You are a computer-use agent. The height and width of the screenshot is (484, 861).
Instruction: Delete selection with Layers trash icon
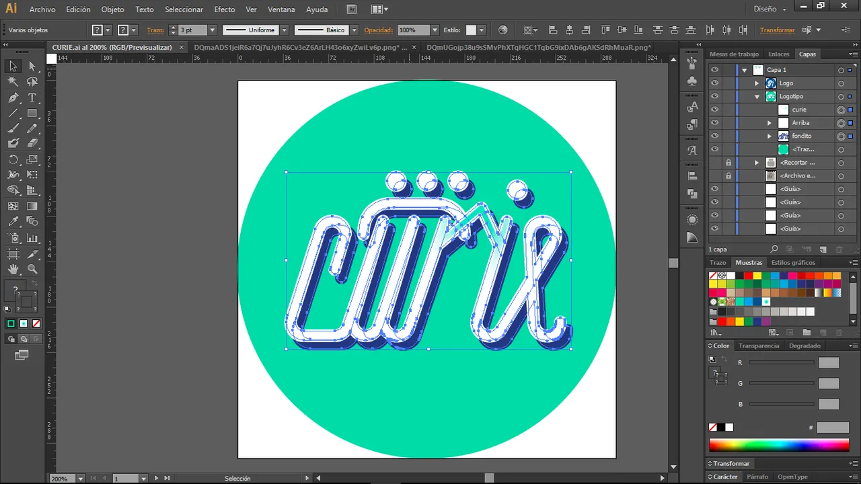(839, 249)
